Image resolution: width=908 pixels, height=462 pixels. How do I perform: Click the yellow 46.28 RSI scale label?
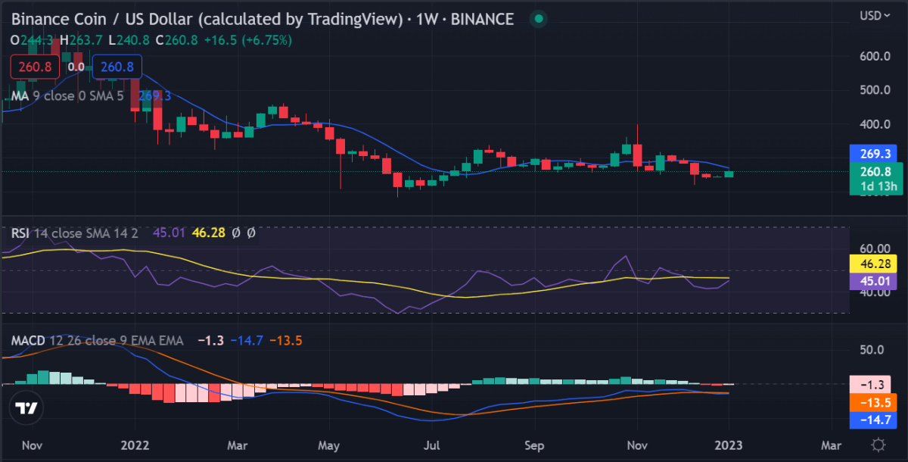pos(872,264)
